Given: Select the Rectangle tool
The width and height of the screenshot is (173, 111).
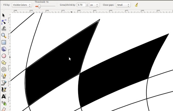Looking at the screenshot, I should point(4,42).
